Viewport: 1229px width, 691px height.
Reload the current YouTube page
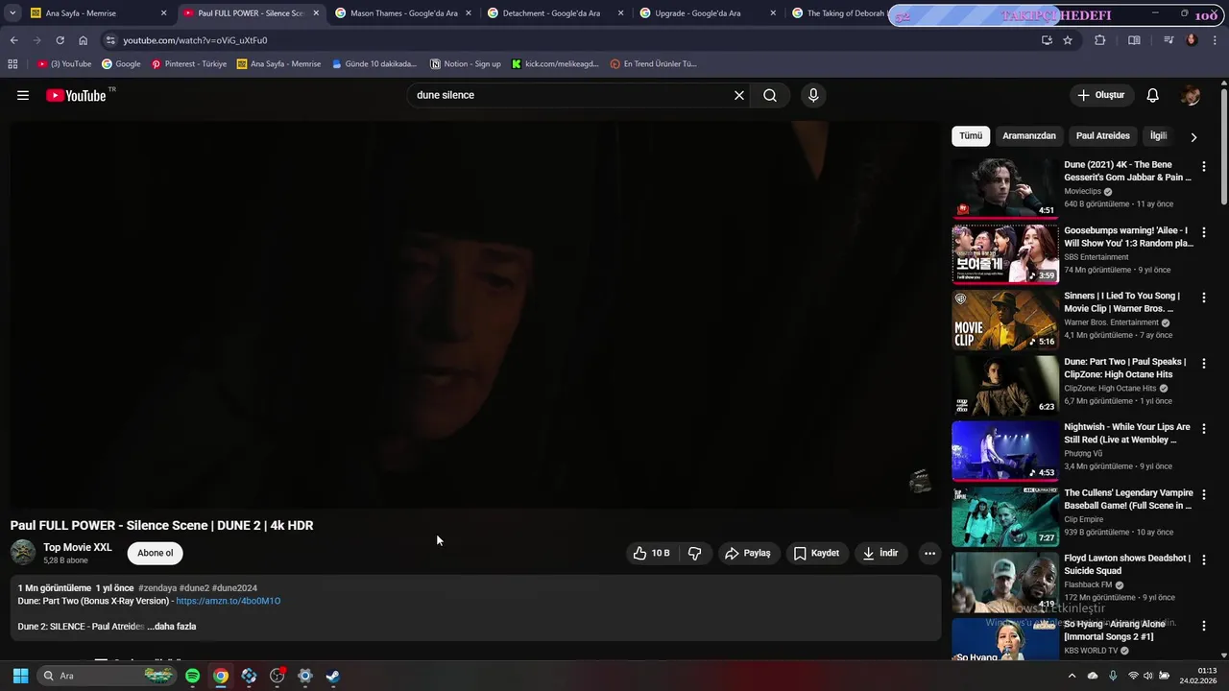point(60,40)
